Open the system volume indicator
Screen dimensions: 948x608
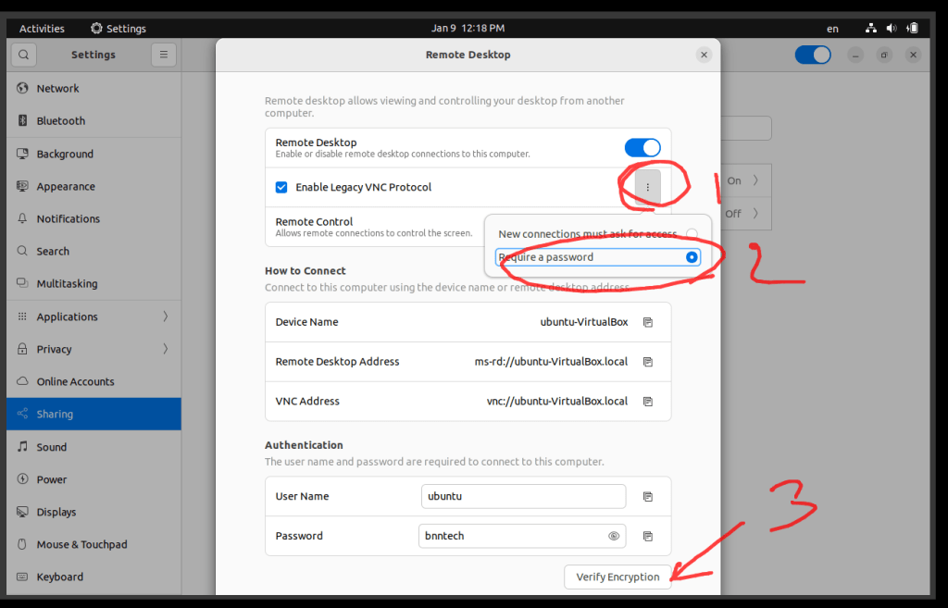click(892, 29)
